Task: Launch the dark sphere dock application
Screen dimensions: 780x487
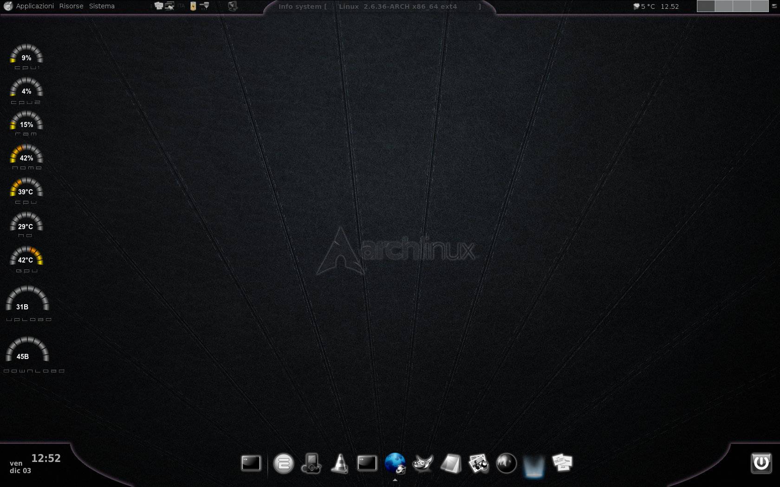Action: [x=506, y=463]
